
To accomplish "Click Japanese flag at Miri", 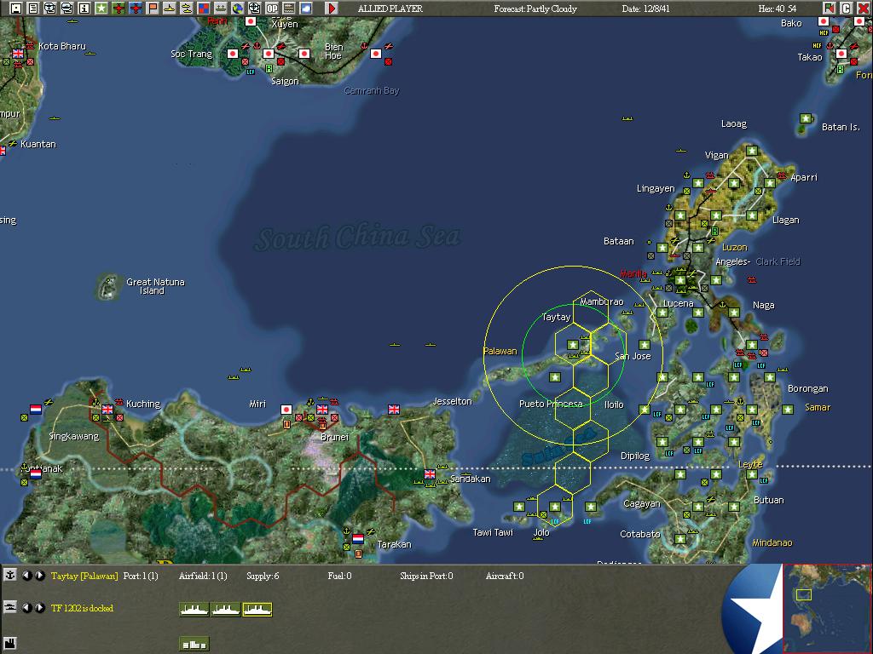I will click(x=286, y=410).
